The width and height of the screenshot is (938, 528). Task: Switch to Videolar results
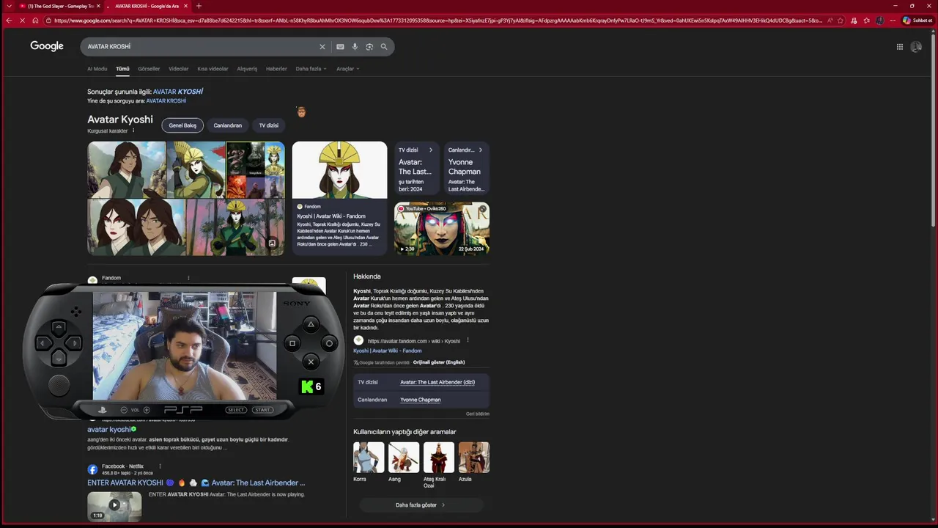179,69
